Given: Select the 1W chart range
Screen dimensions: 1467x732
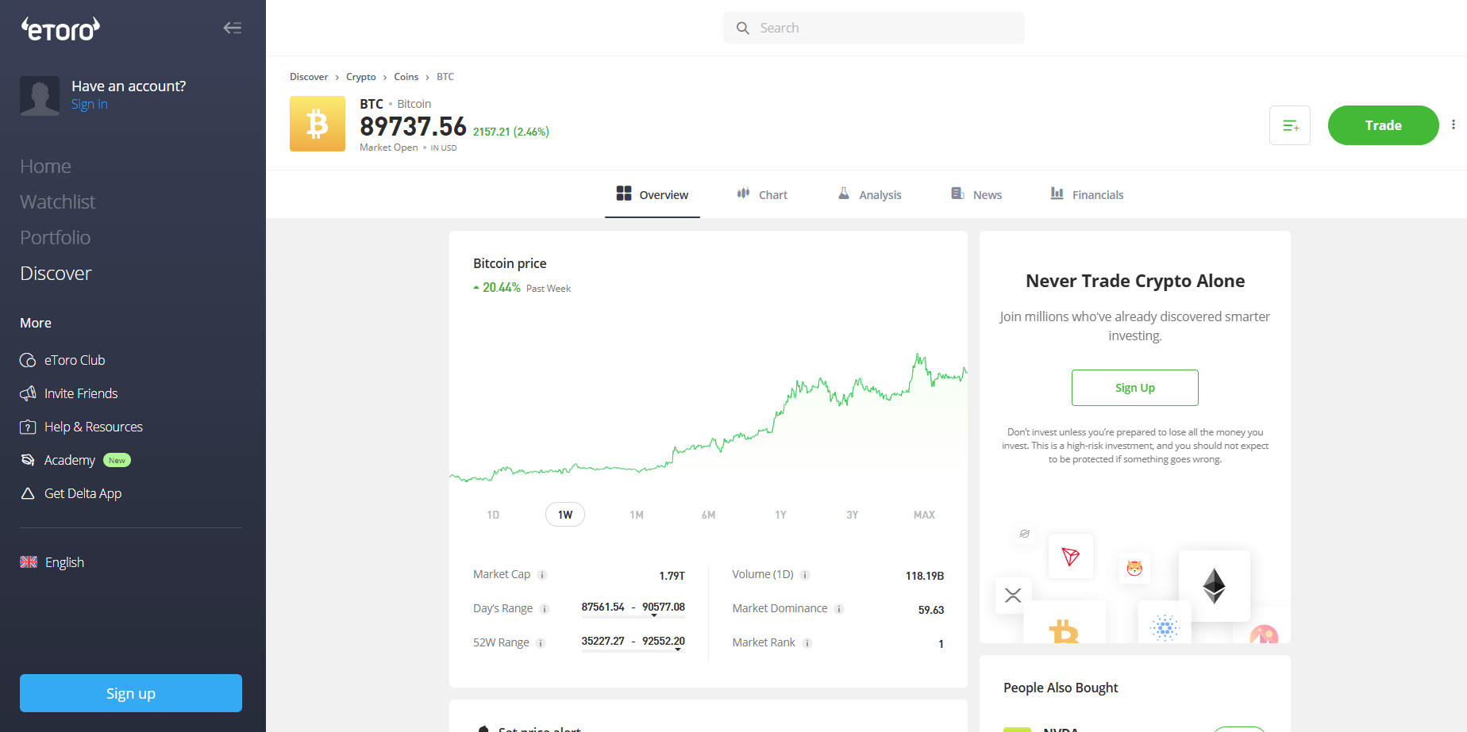Looking at the screenshot, I should point(565,515).
